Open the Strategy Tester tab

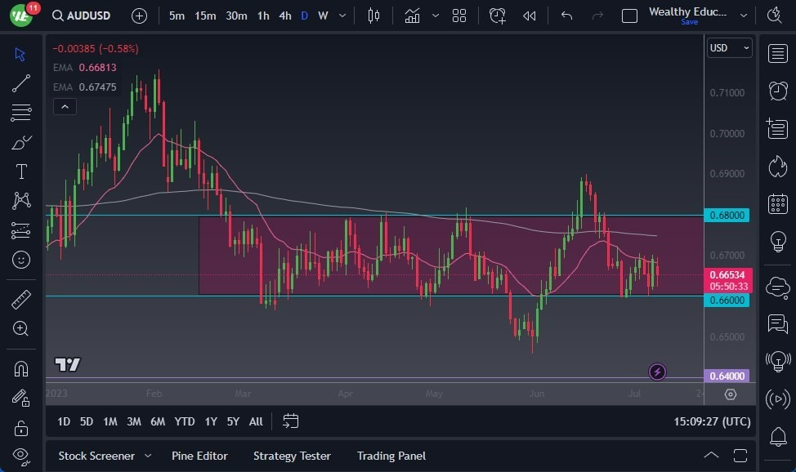292,456
